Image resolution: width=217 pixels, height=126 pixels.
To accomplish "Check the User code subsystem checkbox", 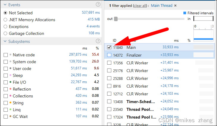I will (6, 69).
